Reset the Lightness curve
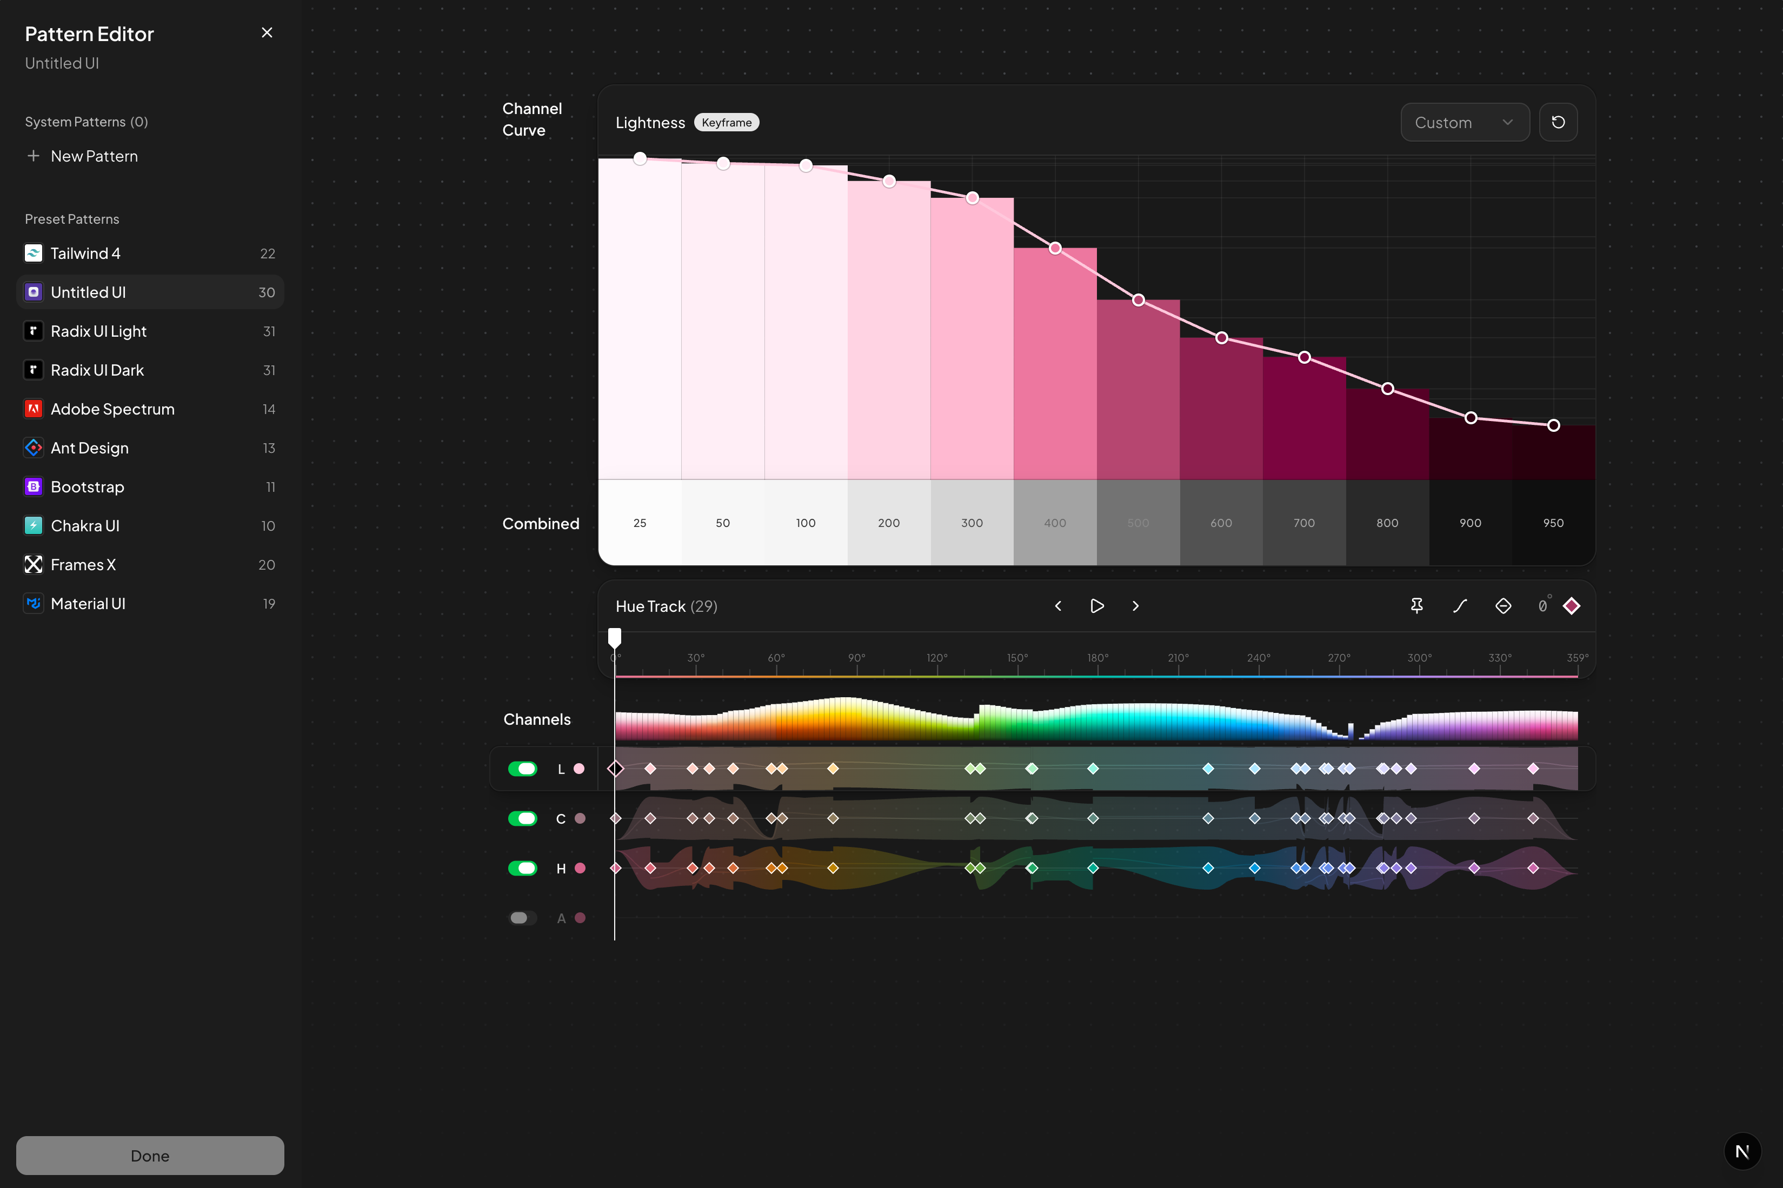The height and width of the screenshot is (1188, 1783). click(1558, 122)
